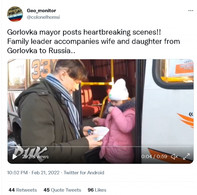Unmute the video via speaker icon

[x=175, y=157]
